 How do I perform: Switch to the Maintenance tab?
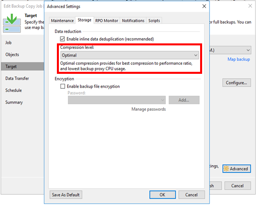tap(62, 20)
